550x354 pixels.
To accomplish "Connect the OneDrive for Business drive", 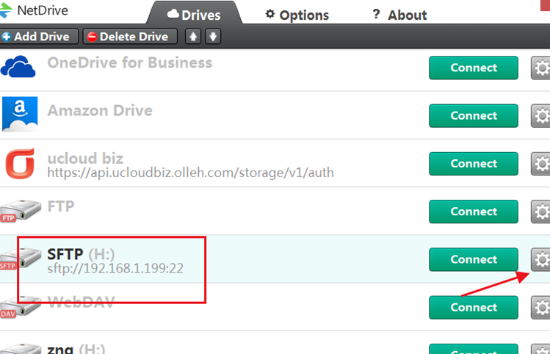I will (x=473, y=68).
